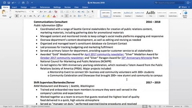Viewport: 192px width, 108px height.
Task: Open the sidebar layout icon in title bar
Action: (4, 3)
